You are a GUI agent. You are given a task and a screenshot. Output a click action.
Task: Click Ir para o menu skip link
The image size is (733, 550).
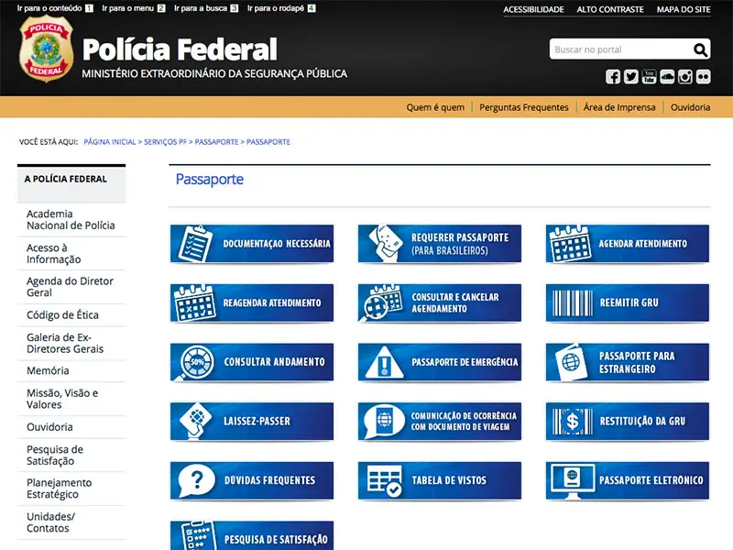coord(134,8)
